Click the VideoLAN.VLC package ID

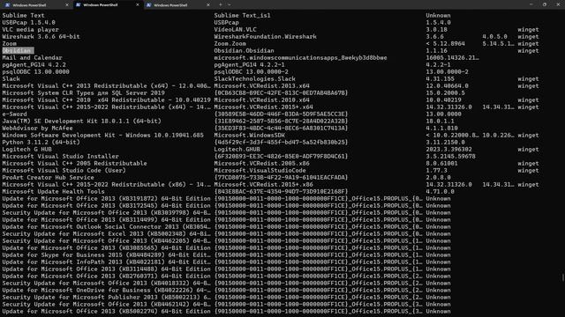point(236,29)
